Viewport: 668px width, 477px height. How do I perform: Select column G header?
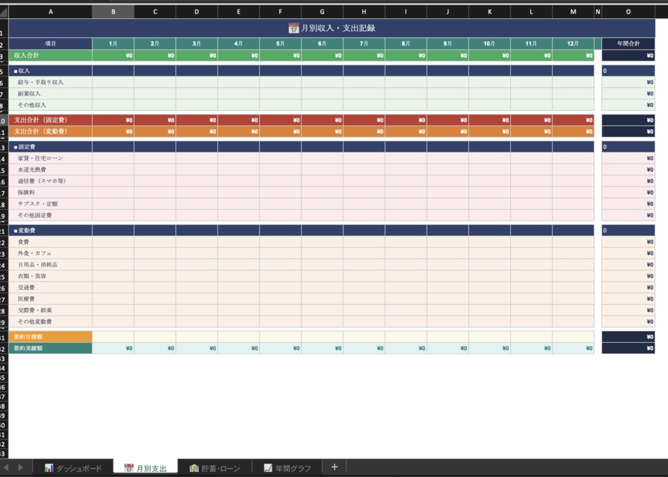tap(322, 12)
